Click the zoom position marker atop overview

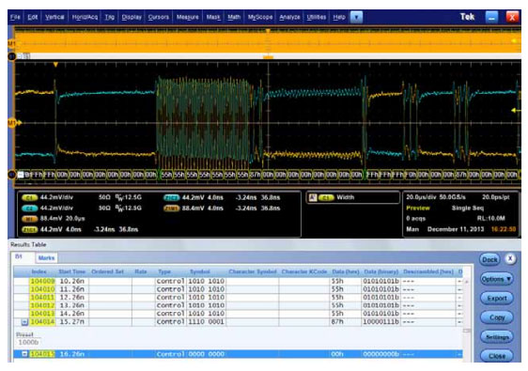click(x=268, y=31)
